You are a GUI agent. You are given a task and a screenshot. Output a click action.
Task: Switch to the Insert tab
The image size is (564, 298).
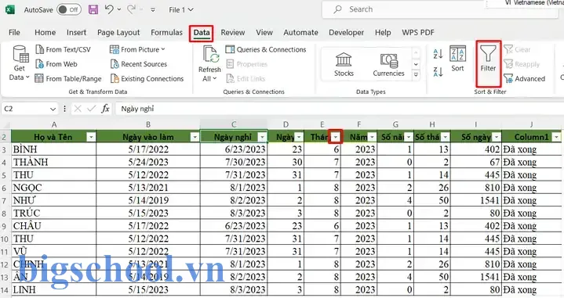tap(76, 33)
